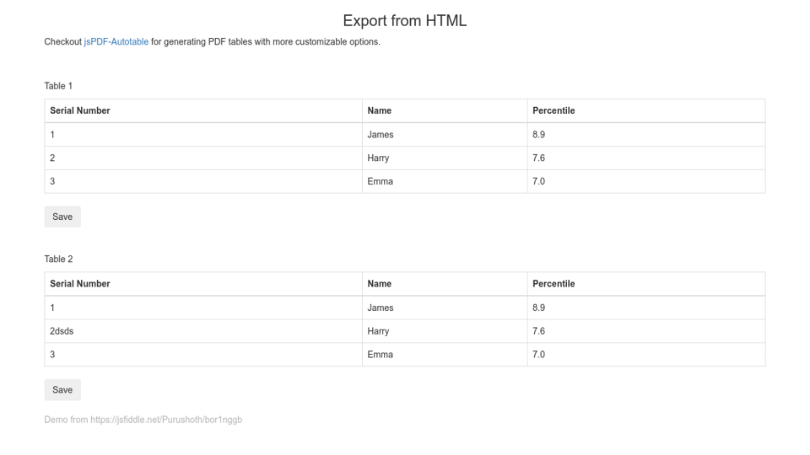
Task: Select the James cell in Table 1
Action: [x=381, y=135]
